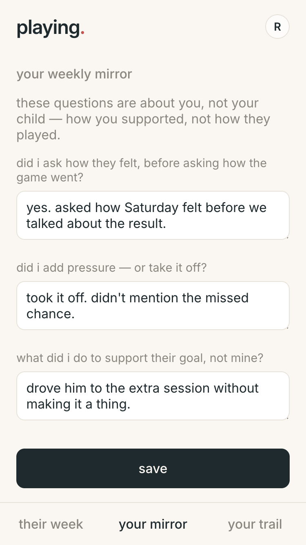The height and width of the screenshot is (545, 306).
Task: Open the R profile avatar
Action: [x=277, y=27]
